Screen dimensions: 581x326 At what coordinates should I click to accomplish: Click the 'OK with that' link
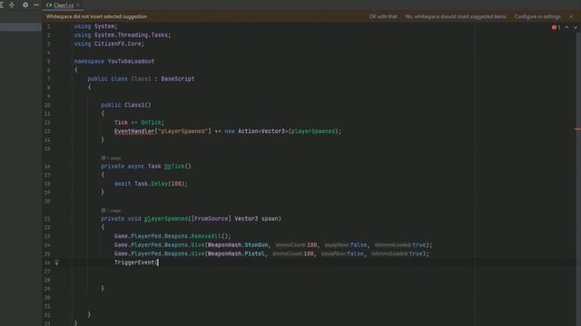click(x=383, y=16)
